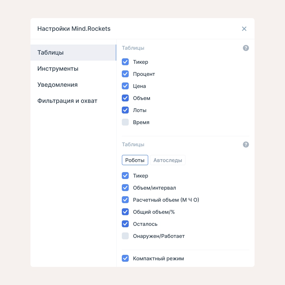Toggle the Компактный режим checkbox
Viewport: 285px width, 285px height.
pos(125,258)
